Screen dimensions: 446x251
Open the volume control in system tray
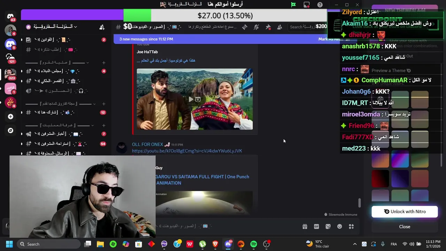412,244
